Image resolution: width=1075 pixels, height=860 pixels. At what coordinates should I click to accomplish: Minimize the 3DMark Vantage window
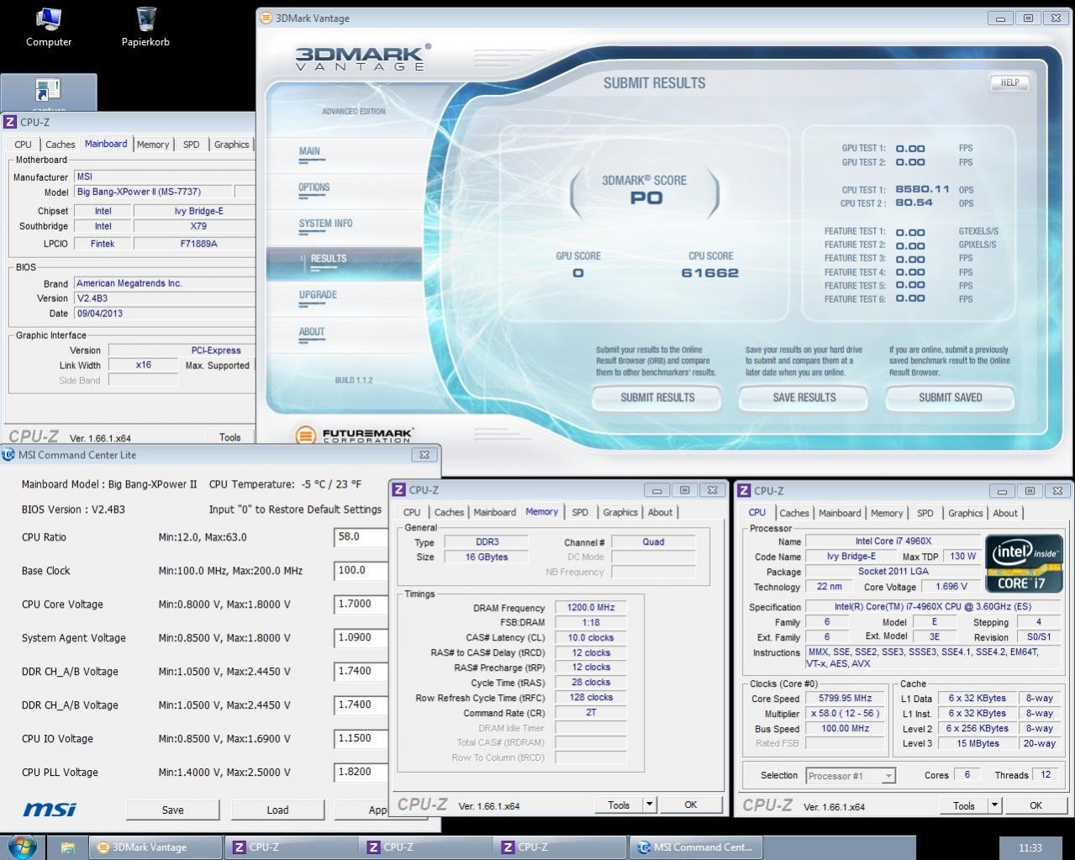coord(1000,18)
